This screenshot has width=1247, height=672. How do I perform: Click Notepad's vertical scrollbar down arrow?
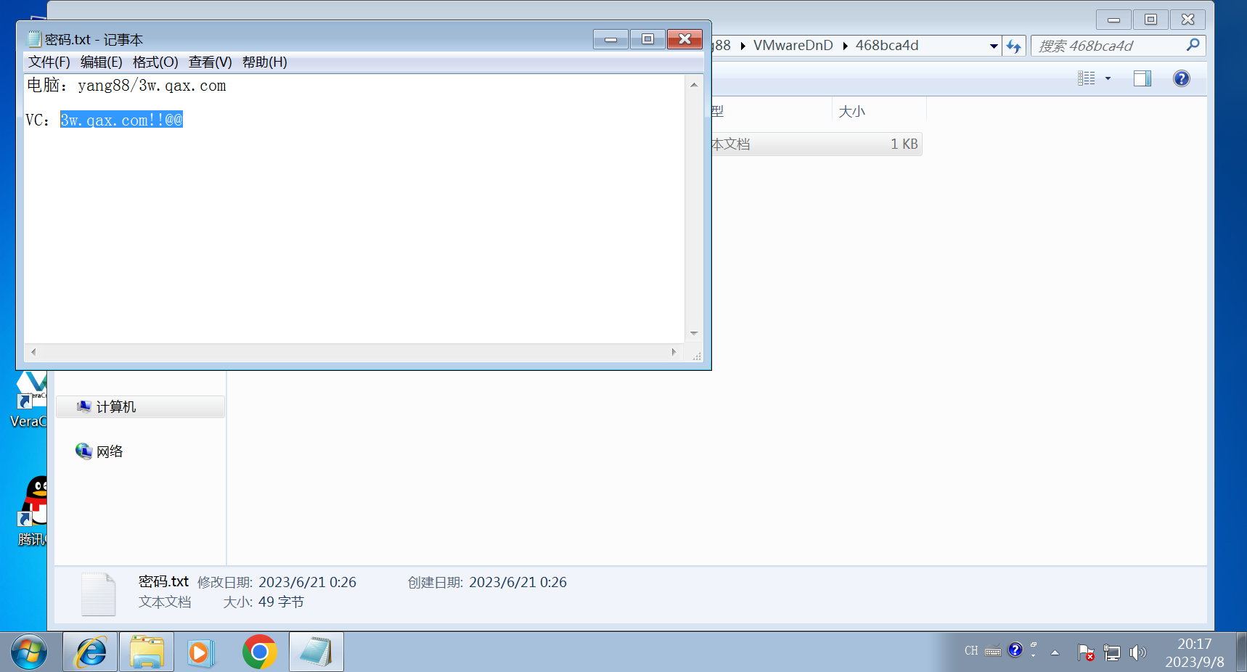pos(694,333)
